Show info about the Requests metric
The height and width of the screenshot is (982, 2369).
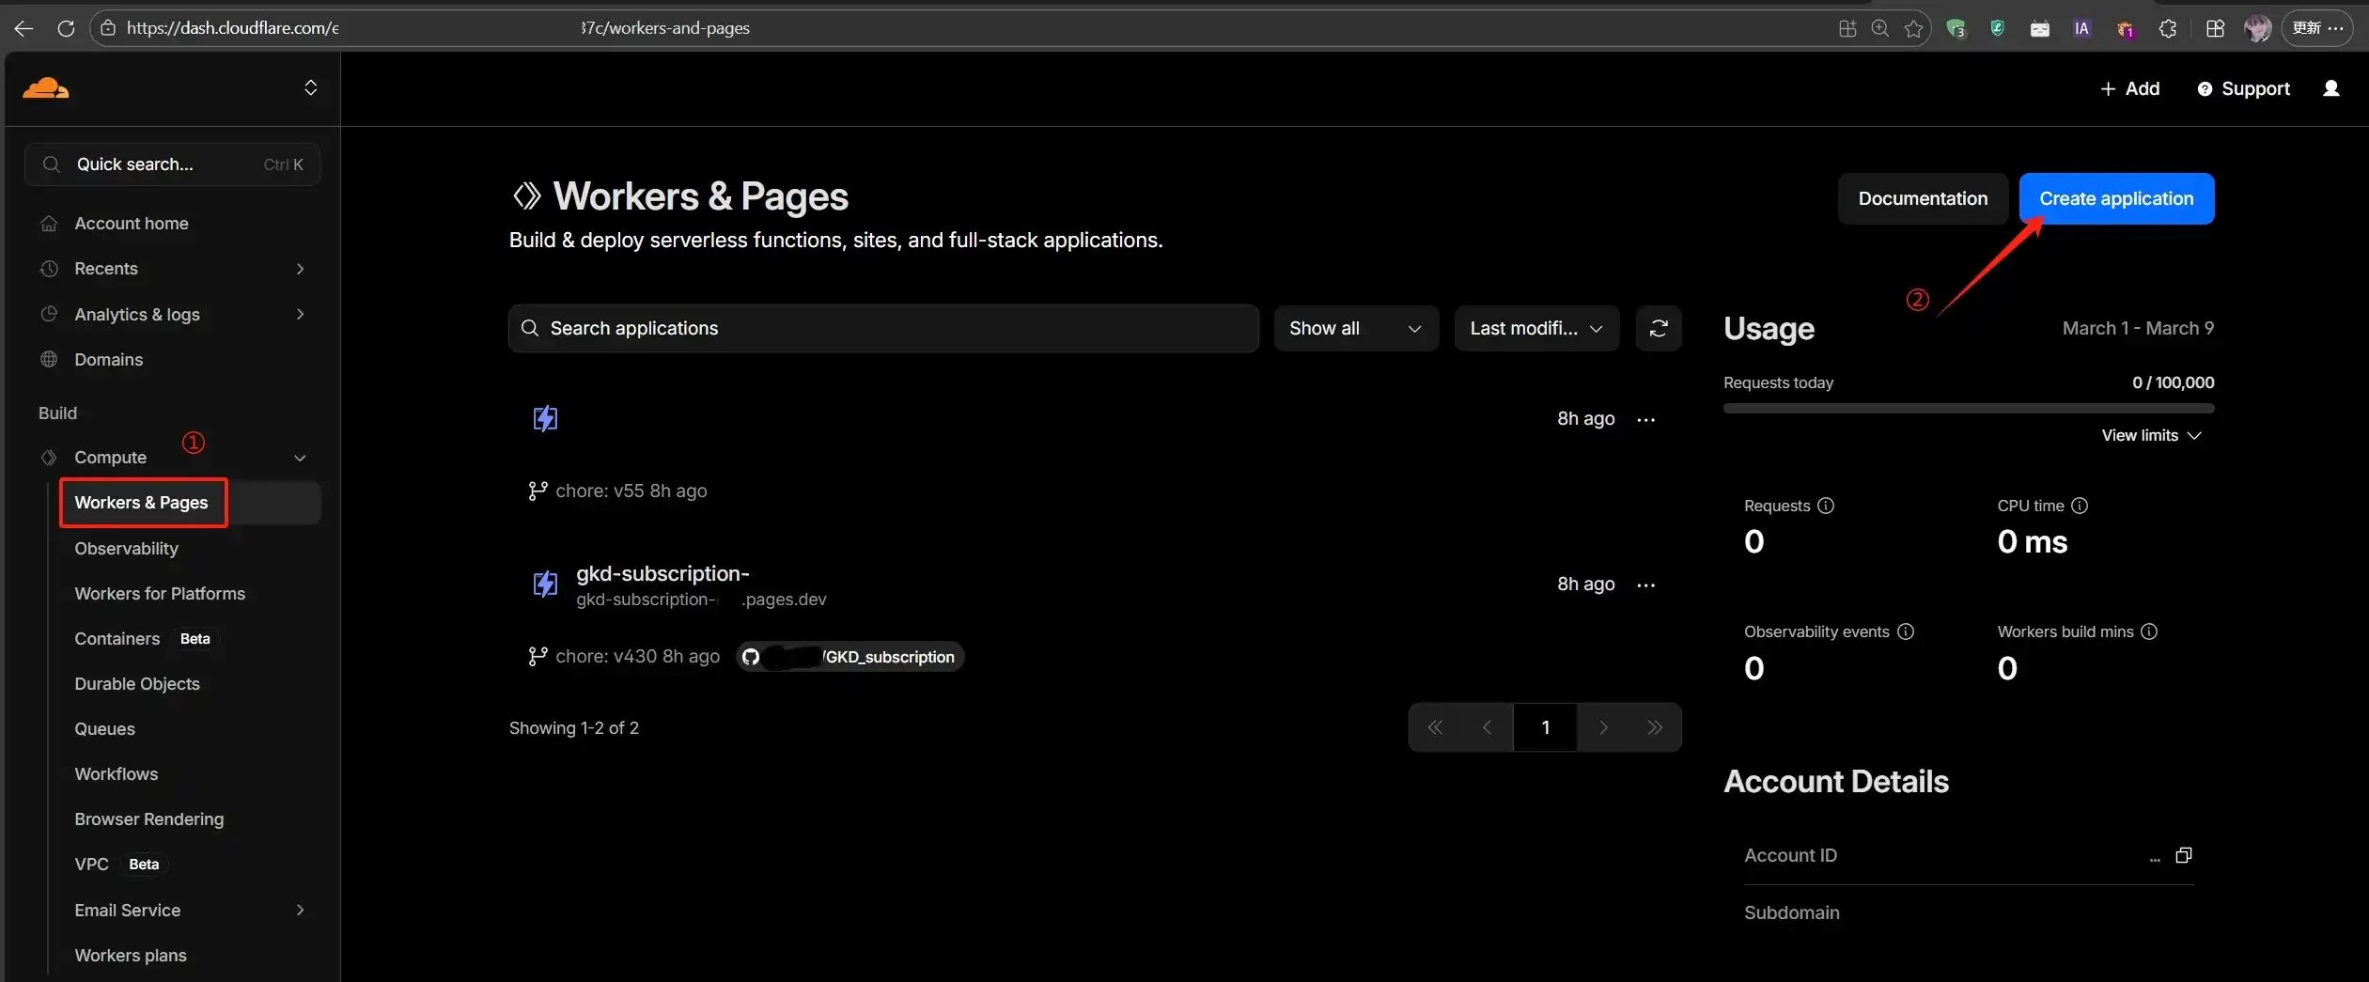[x=1825, y=506]
